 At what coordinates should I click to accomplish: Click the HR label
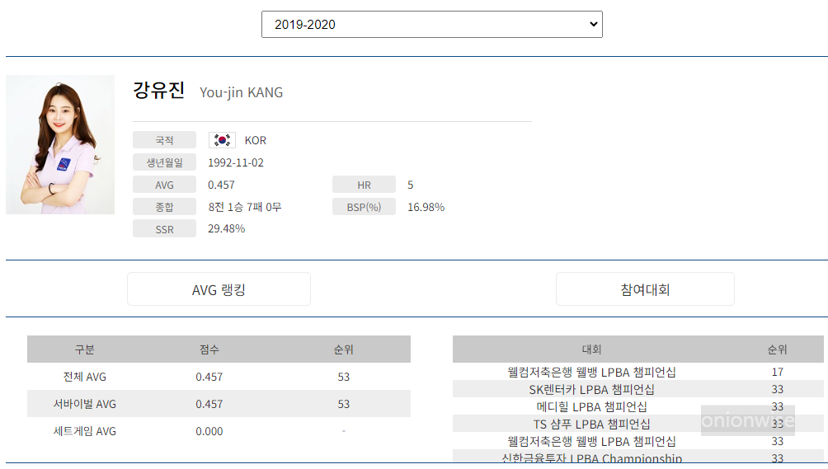click(364, 185)
